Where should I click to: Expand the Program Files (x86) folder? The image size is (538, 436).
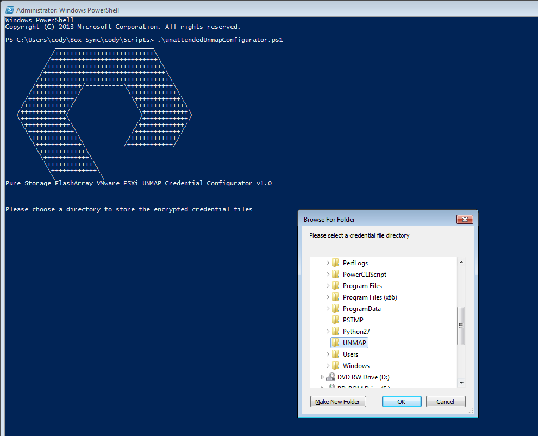pos(328,297)
